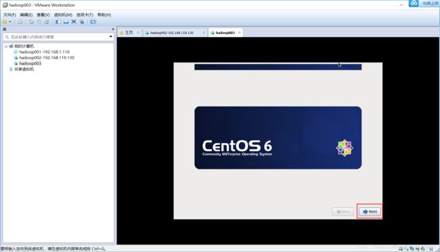Click the hard disk status bar icon
The height and width of the screenshot is (252, 440).
coord(401,249)
